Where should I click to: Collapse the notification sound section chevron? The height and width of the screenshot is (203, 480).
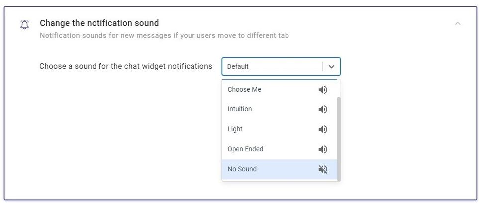(458, 23)
